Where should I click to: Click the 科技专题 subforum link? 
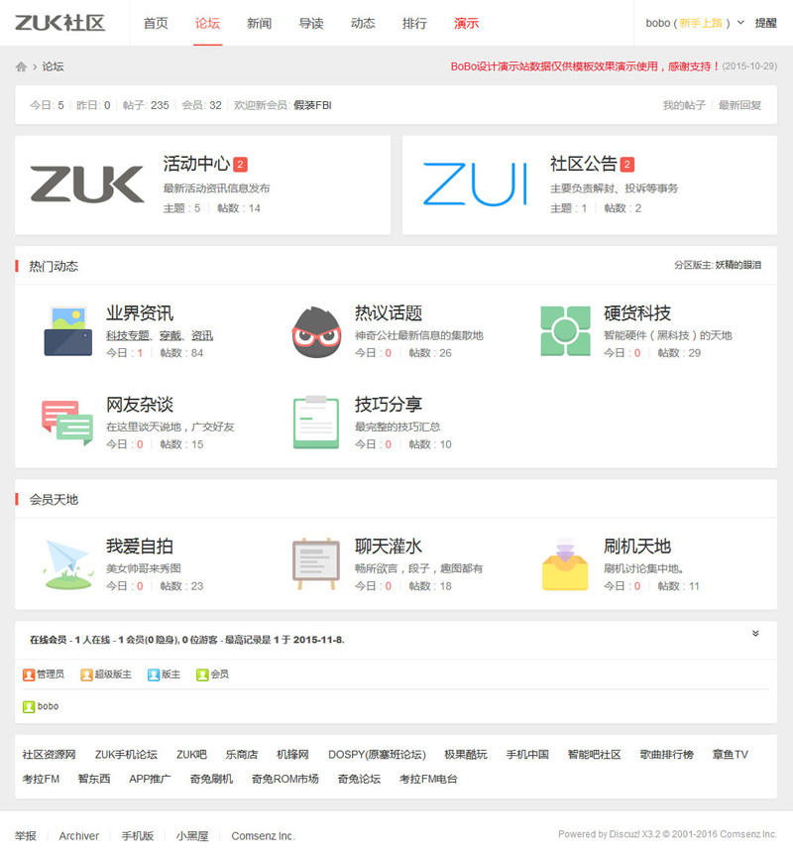point(128,335)
